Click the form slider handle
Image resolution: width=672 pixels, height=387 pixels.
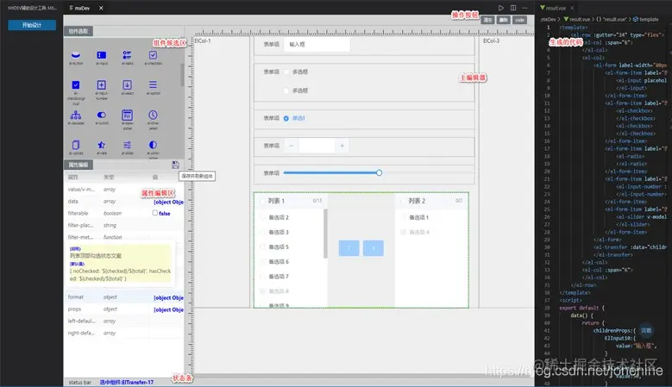(x=379, y=173)
